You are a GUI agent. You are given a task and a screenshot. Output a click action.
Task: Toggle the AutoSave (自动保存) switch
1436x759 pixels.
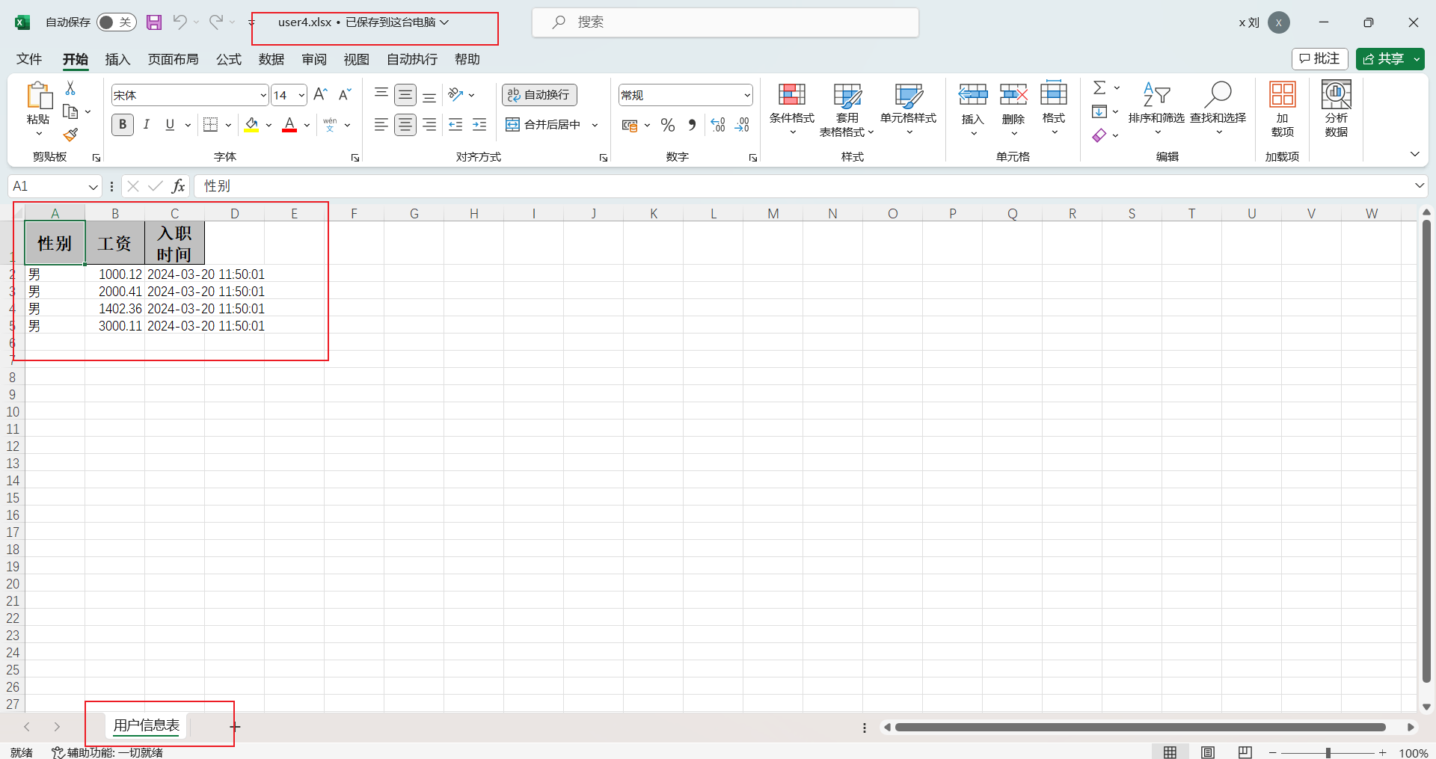tap(116, 22)
